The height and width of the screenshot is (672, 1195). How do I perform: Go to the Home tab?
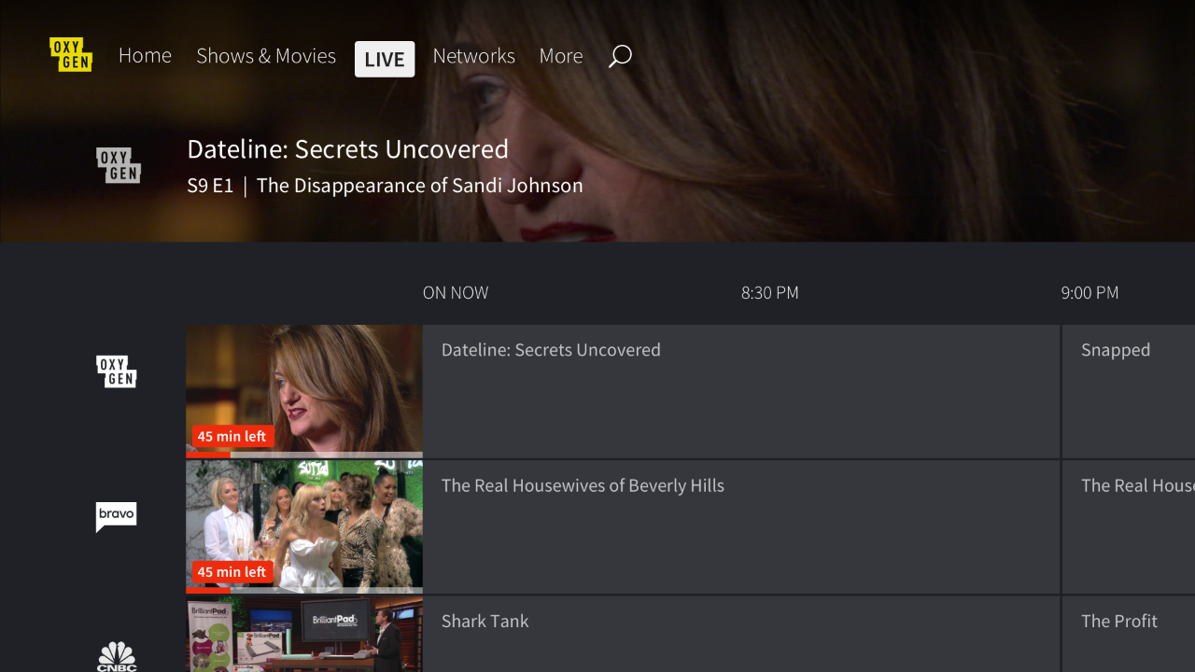coord(145,56)
